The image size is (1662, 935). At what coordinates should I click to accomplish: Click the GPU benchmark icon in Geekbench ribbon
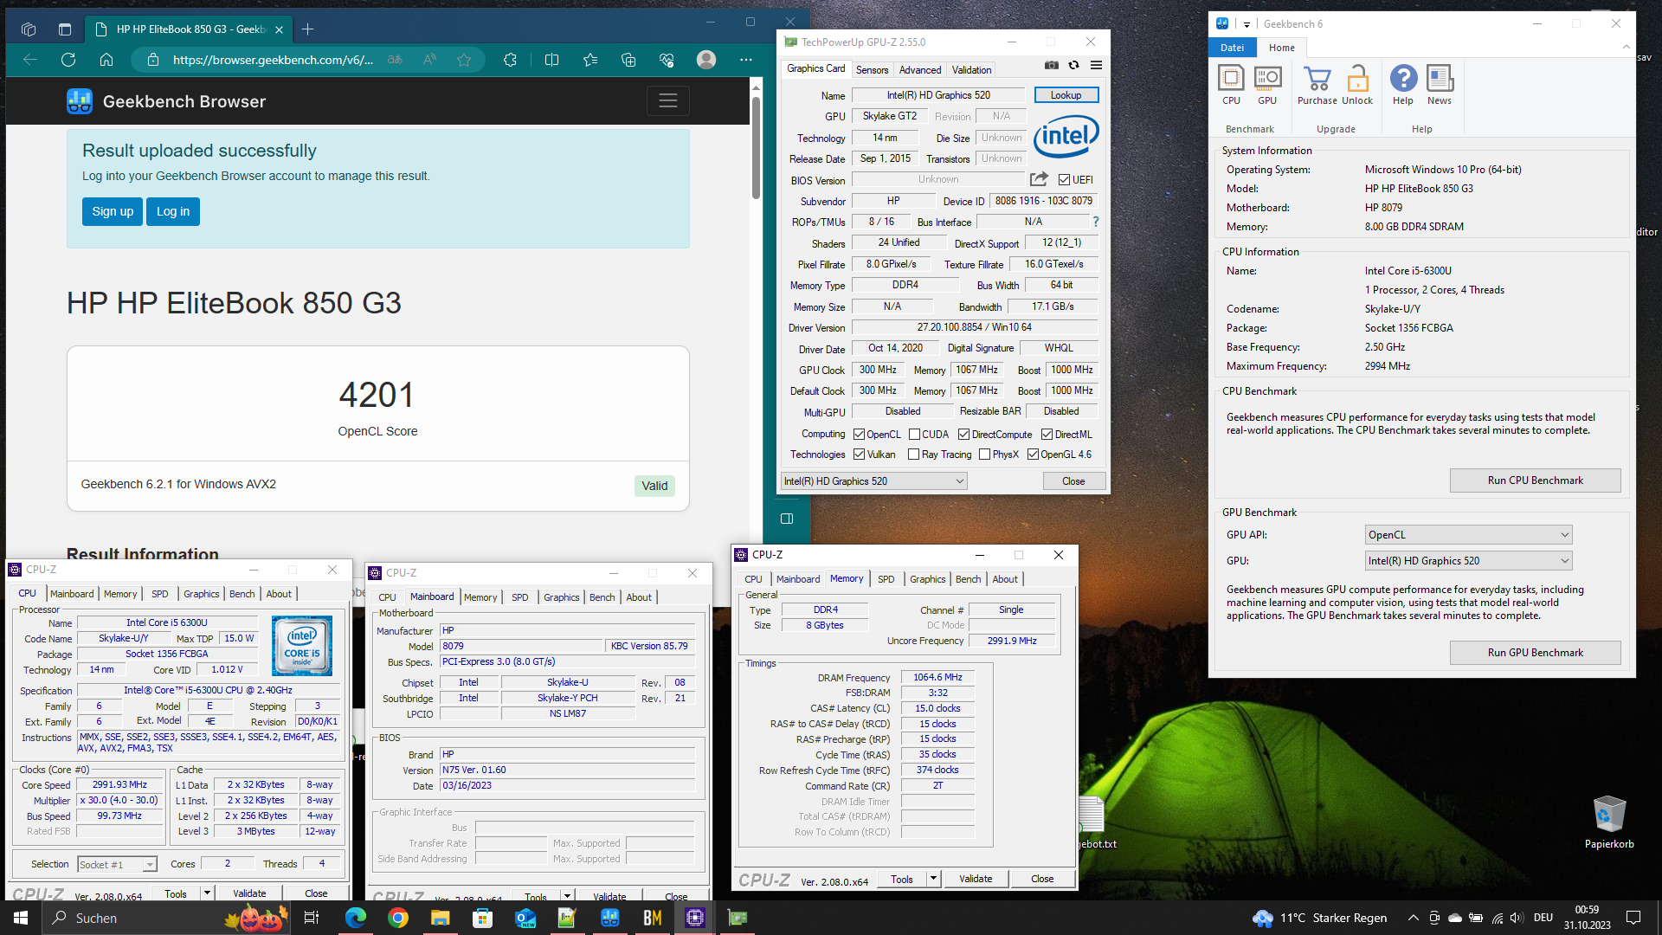point(1267,86)
